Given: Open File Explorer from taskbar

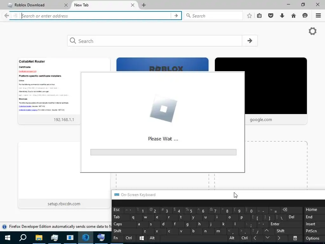Looking at the screenshot, I should pyautogui.click(x=39, y=238).
